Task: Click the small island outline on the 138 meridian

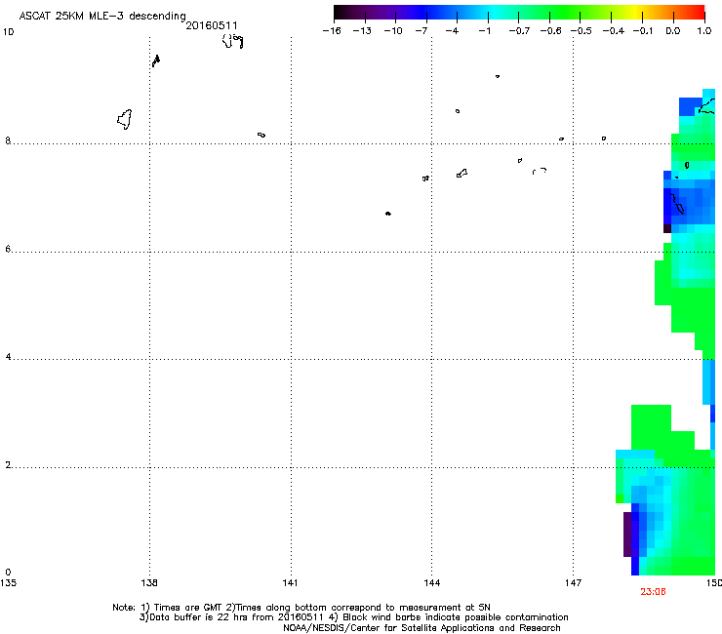Action: pyautogui.click(x=156, y=60)
